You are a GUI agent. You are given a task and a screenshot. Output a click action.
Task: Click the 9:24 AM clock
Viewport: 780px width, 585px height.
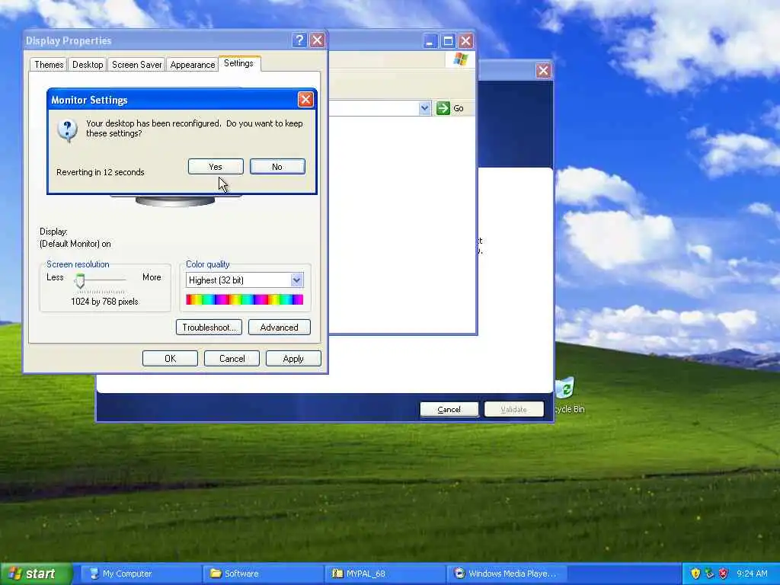752,574
